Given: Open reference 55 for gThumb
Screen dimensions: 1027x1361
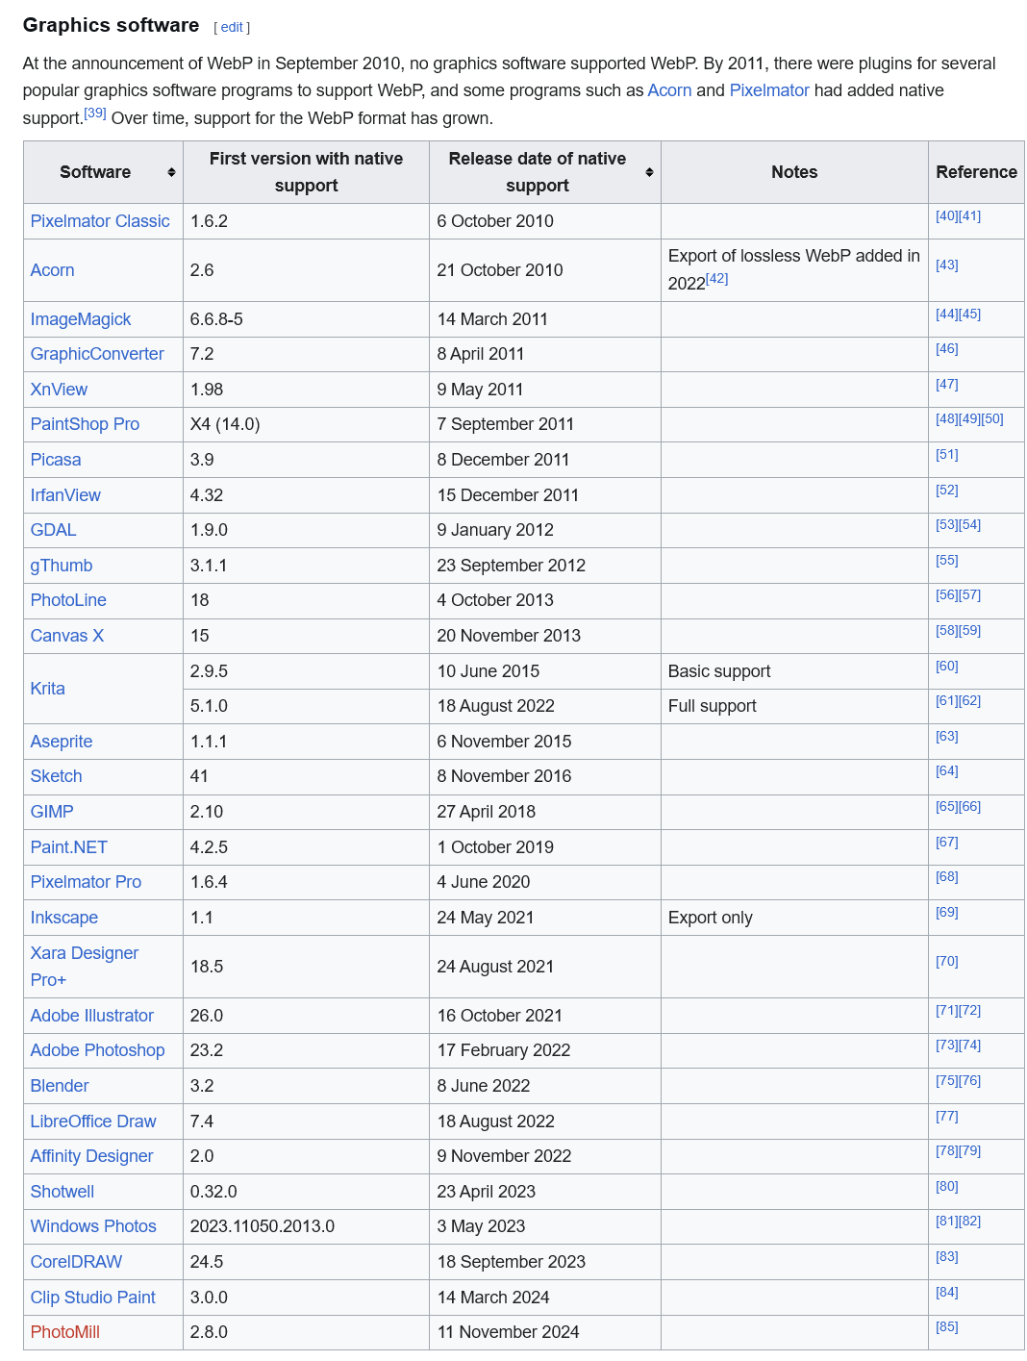Looking at the screenshot, I should 947,561.
